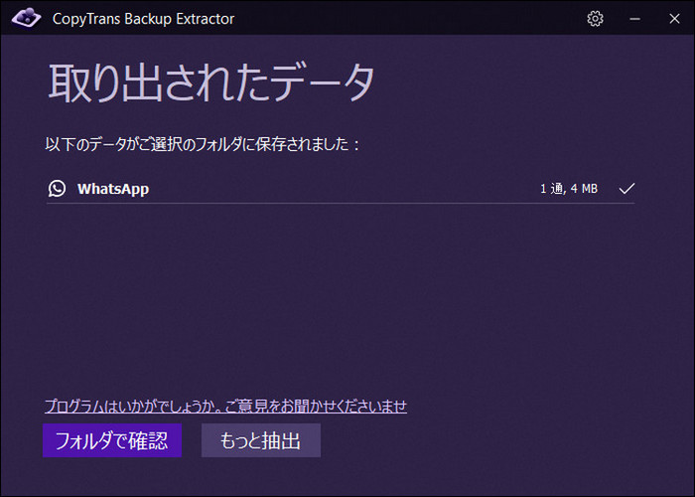Close the CopyTrans Backup Extractor window
Viewport: 695px width, 497px height.
click(674, 19)
